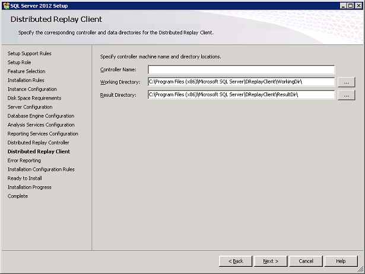Click the 'Specify controller machine name' instruction text
365x274 pixels.
point(161,57)
